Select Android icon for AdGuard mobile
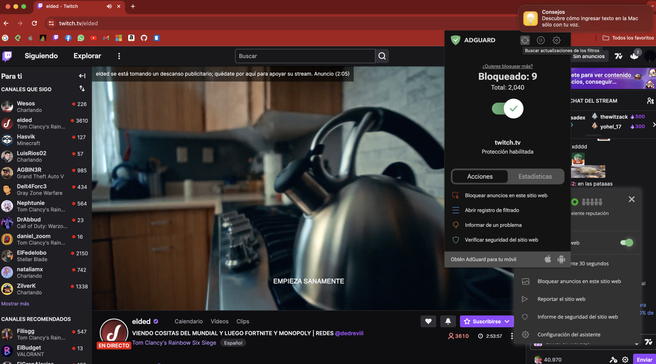Image resolution: width=656 pixels, height=364 pixels. coord(561,259)
